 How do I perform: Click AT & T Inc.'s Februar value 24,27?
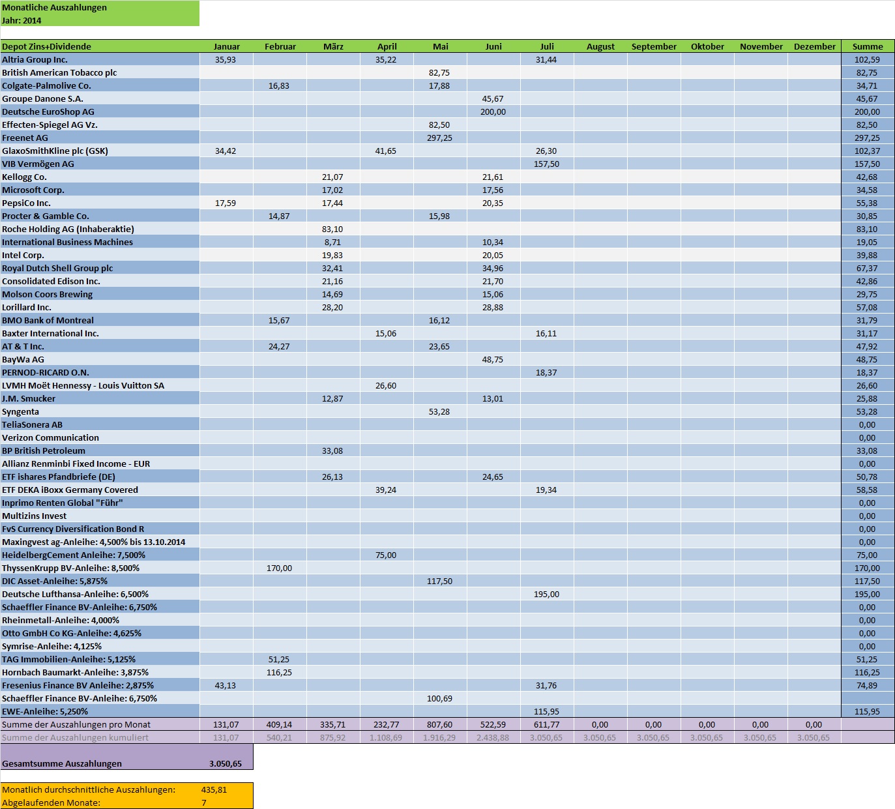280,346
